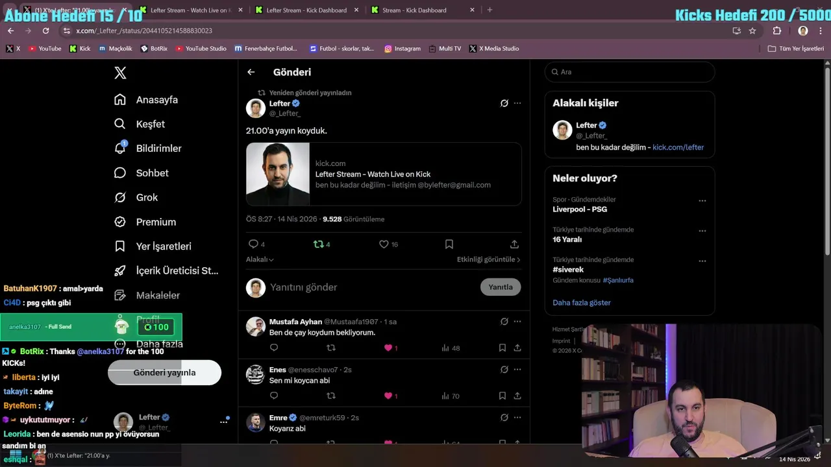Open a new browser tab
The width and height of the screenshot is (831, 467).
click(490, 10)
